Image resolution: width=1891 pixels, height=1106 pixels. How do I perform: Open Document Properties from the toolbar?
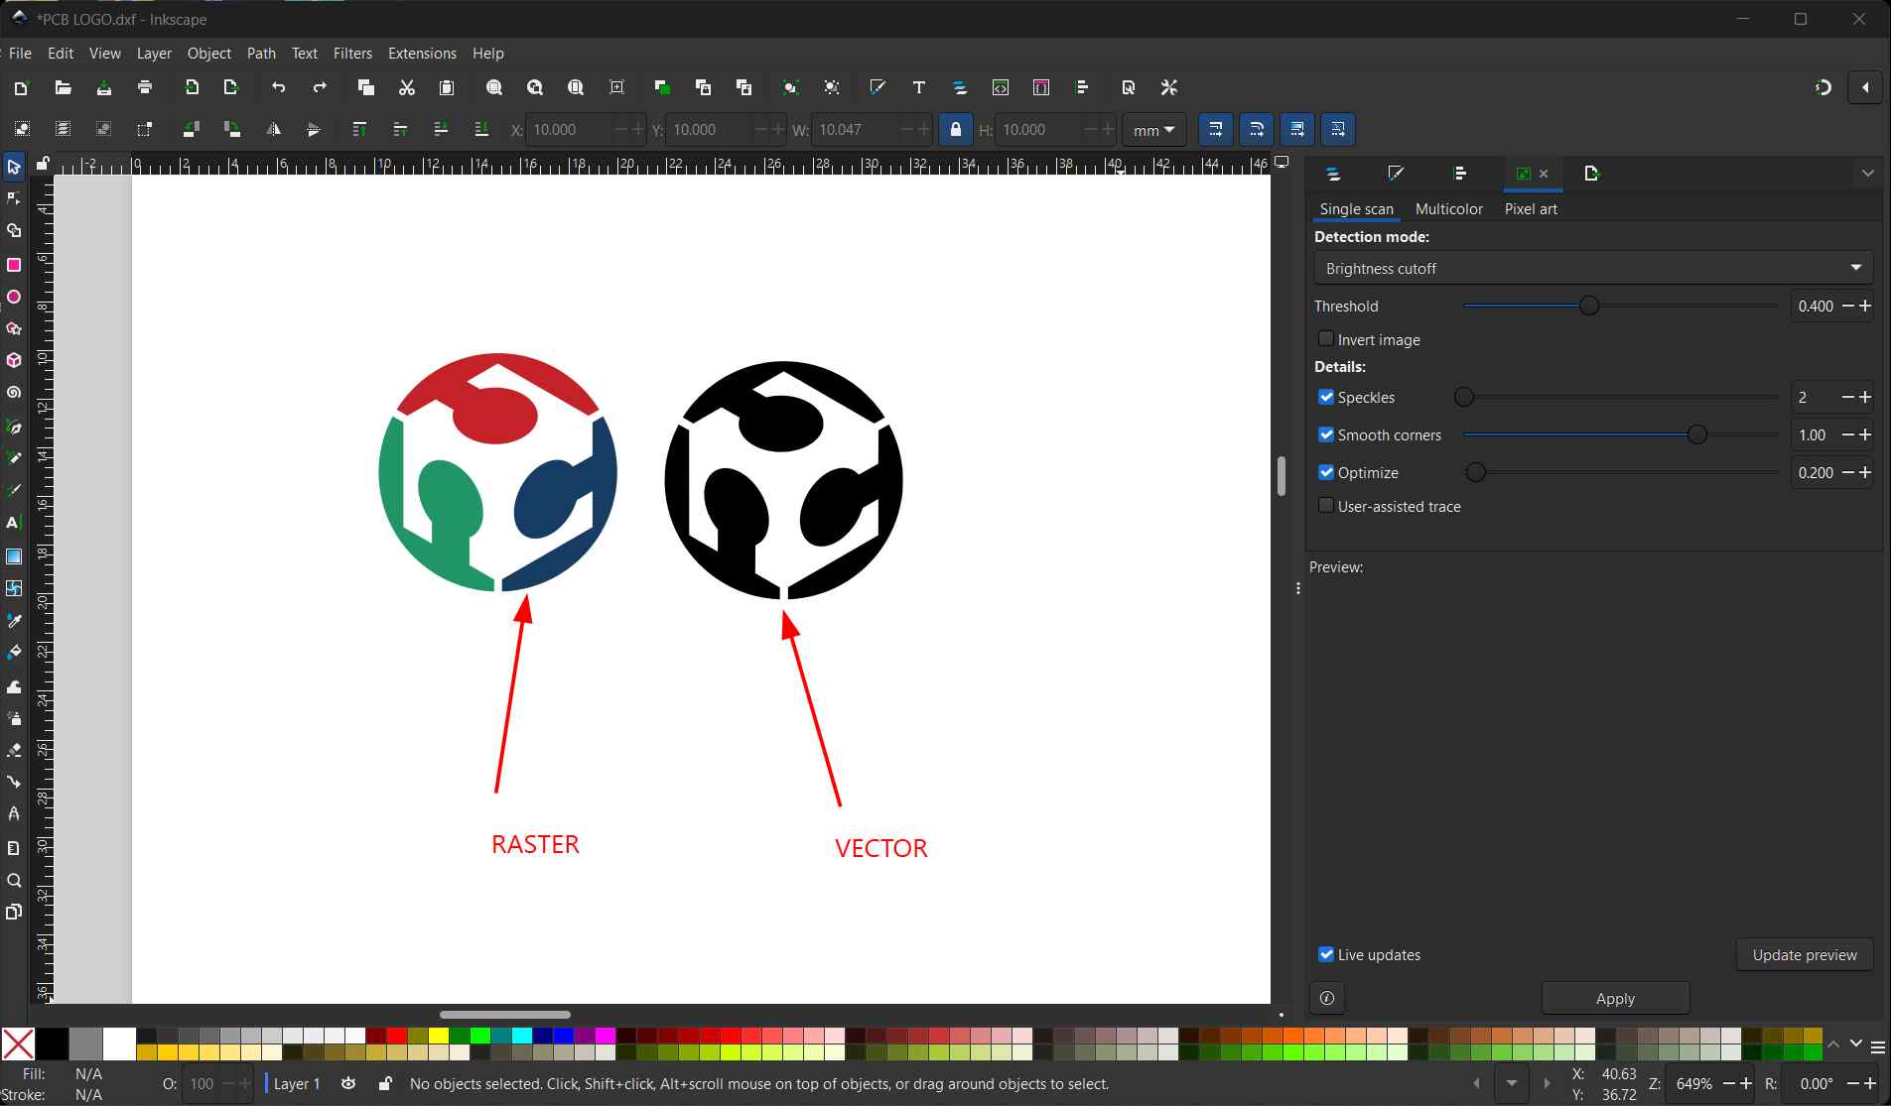pyautogui.click(x=1129, y=87)
